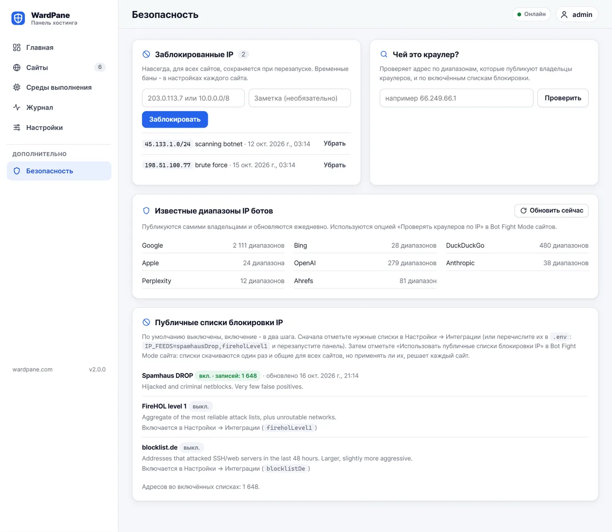Focus the IP address field 203.0.113.7
The image size is (612, 532).
tap(193, 98)
